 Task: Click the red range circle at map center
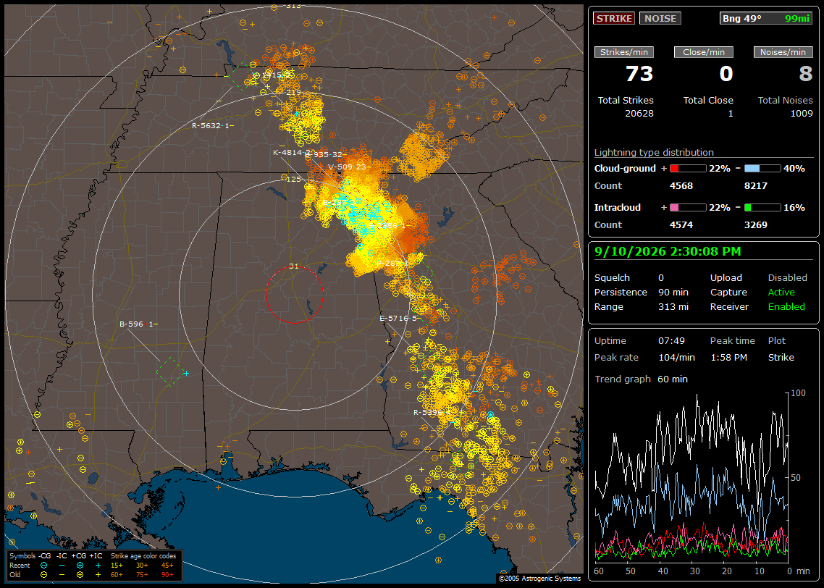point(294,295)
